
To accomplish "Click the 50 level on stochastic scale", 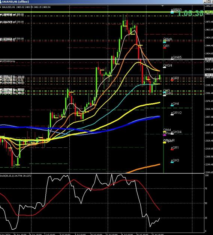I will coord(206,203).
